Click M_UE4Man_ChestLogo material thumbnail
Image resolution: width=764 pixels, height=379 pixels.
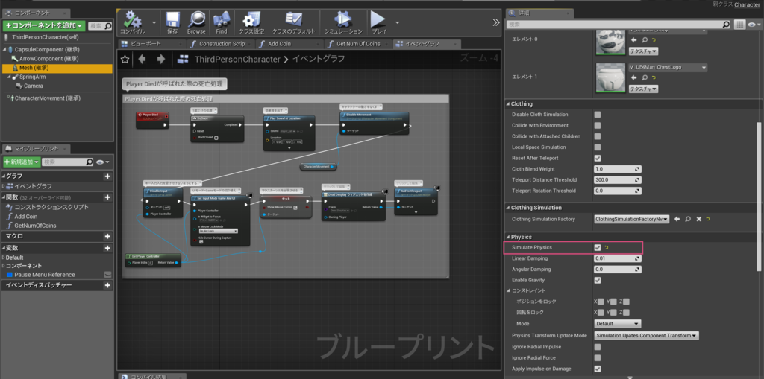click(610, 77)
